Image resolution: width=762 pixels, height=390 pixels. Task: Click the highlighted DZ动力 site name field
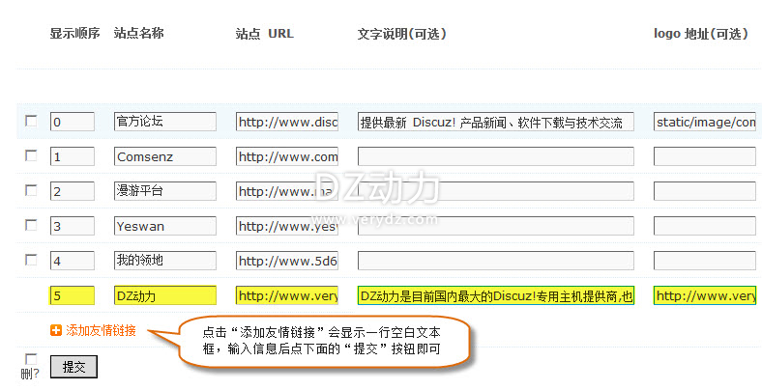[165, 295]
